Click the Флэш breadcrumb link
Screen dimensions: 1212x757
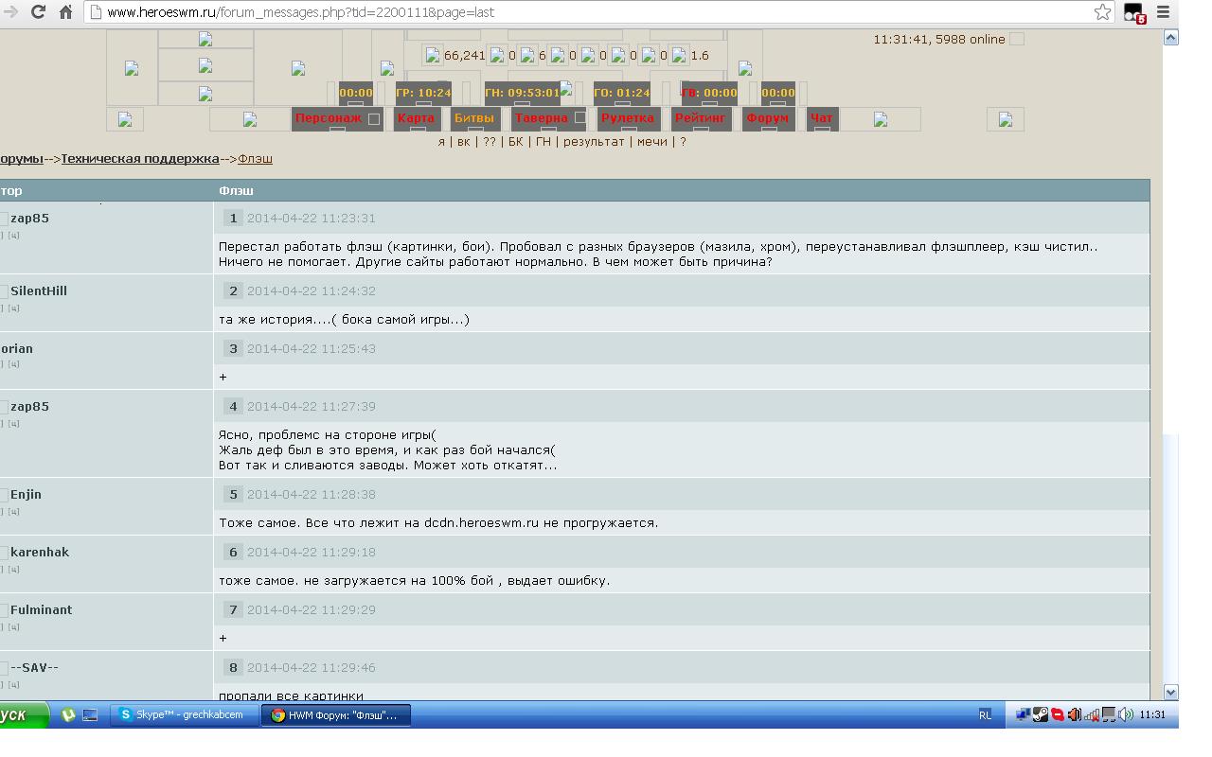coord(255,159)
